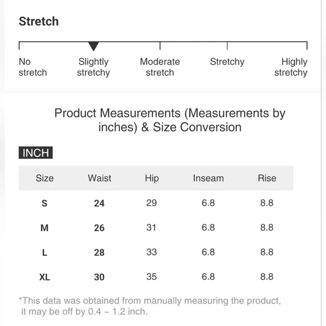The image size is (326, 326).
Task: Select the INCH unit label
Action: 35,153
